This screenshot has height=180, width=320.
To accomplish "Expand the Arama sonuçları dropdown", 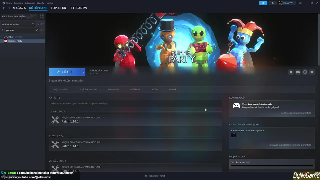I will pos(18,24).
